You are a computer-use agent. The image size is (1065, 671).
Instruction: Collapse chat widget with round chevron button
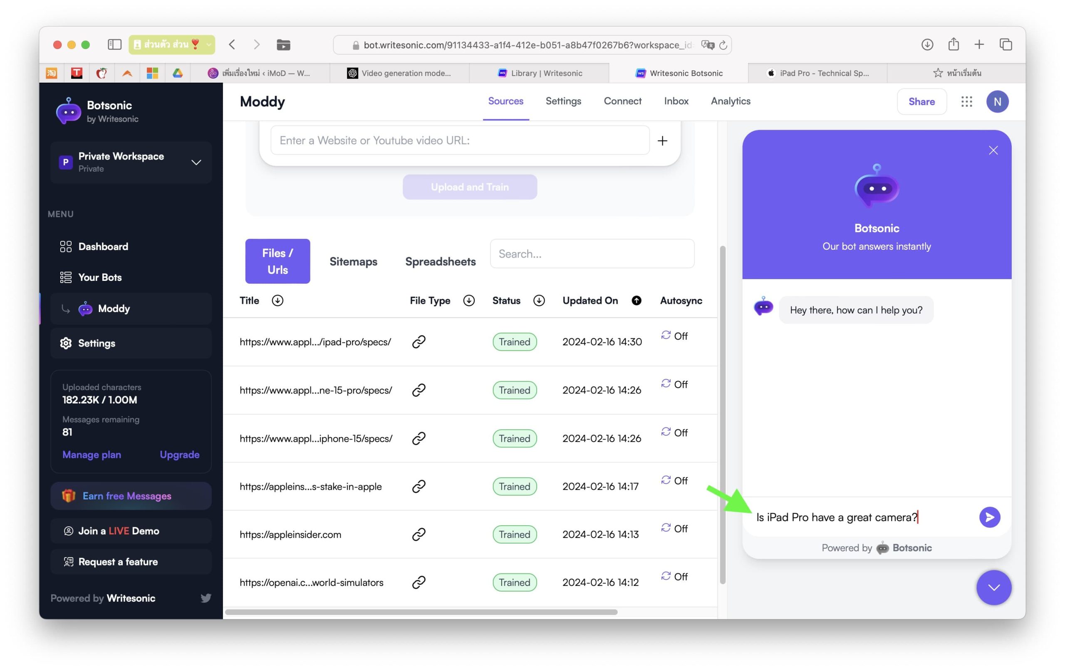click(993, 587)
